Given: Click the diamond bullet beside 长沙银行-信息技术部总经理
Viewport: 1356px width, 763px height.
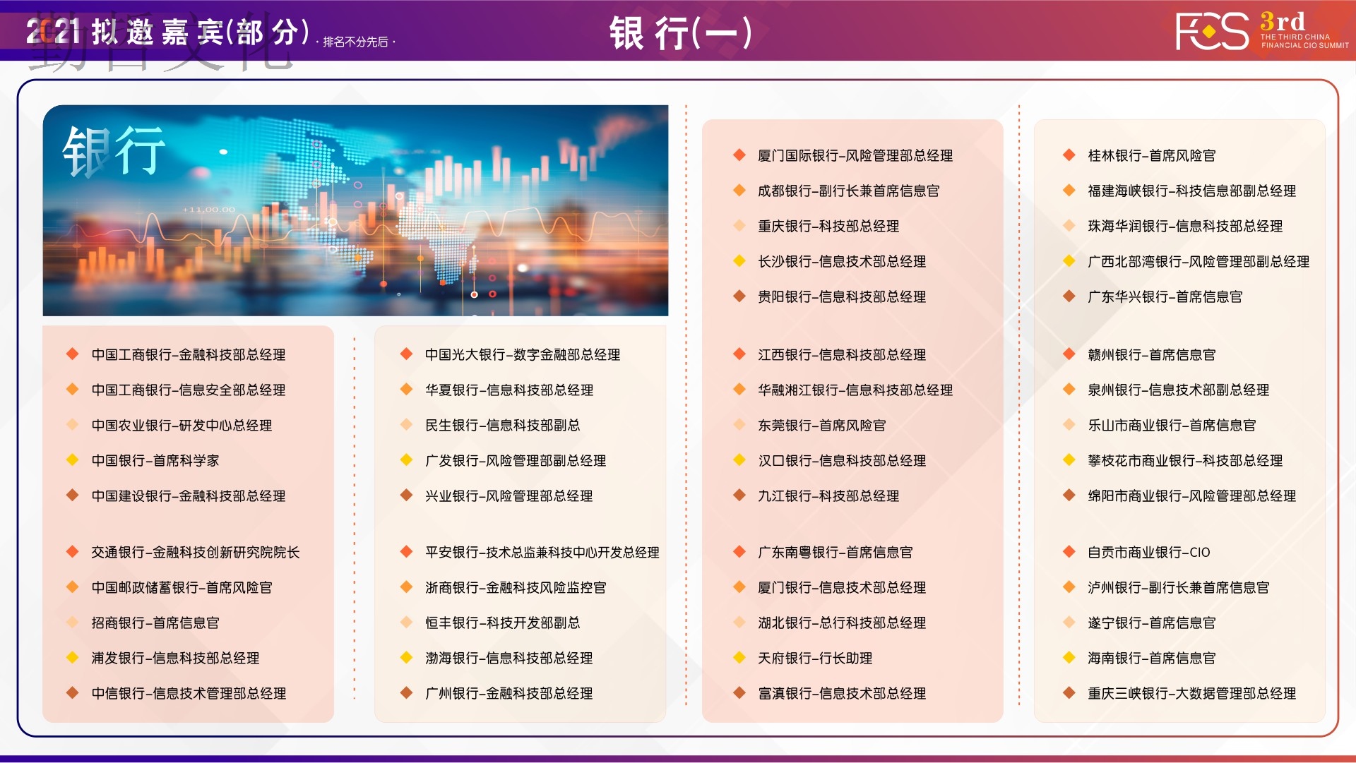Looking at the screenshot, I should (739, 260).
